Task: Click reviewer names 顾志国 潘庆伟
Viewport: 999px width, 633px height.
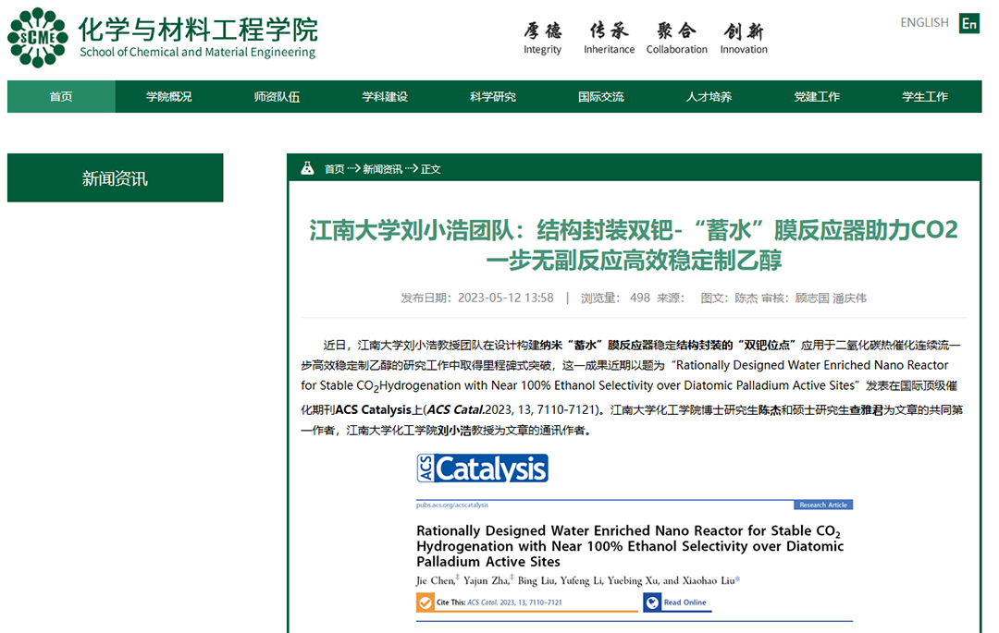Action: [830, 298]
